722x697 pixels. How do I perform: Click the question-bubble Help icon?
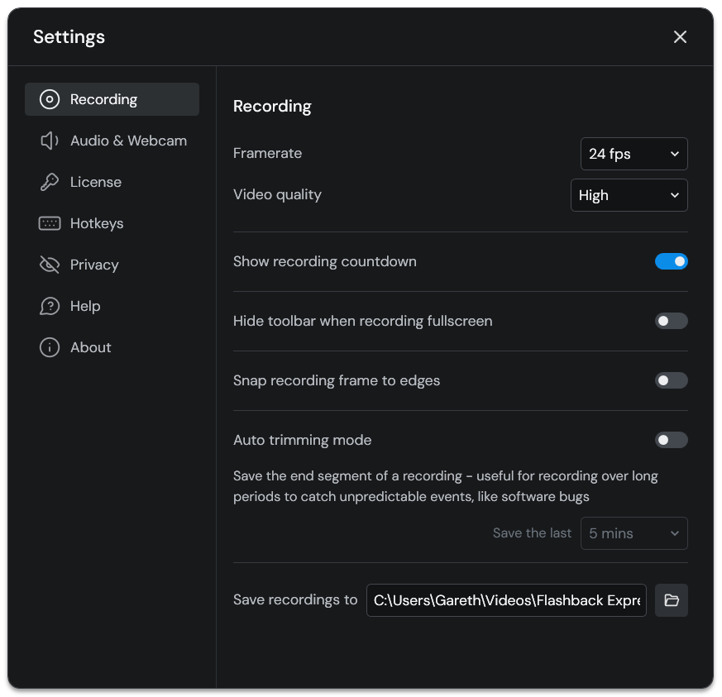pyautogui.click(x=50, y=306)
